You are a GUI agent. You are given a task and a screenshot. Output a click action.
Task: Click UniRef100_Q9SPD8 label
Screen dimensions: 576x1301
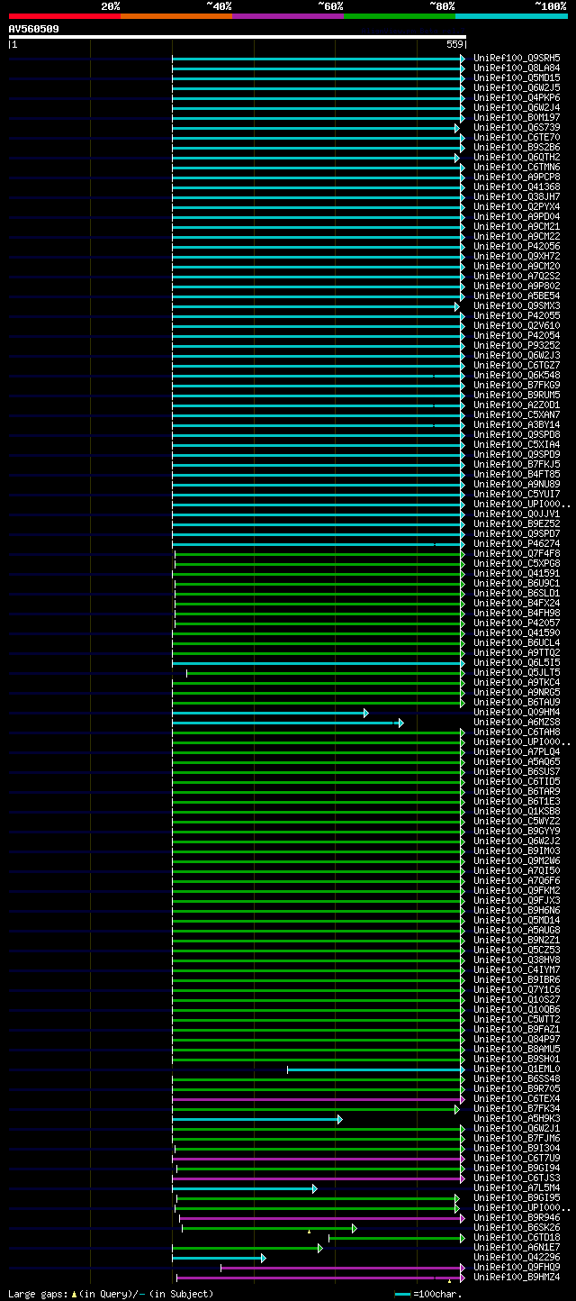(517, 434)
